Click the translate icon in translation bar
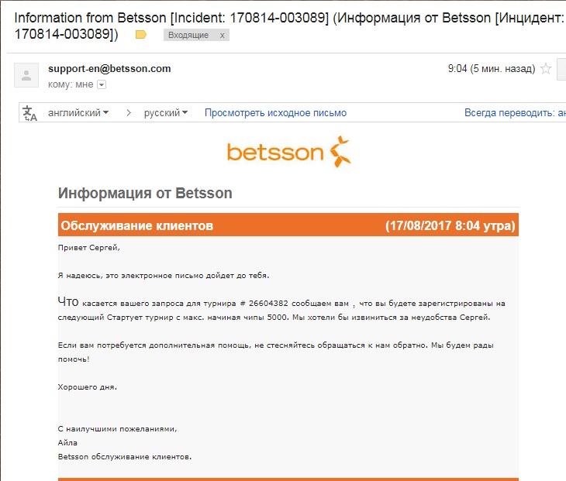 (30, 113)
